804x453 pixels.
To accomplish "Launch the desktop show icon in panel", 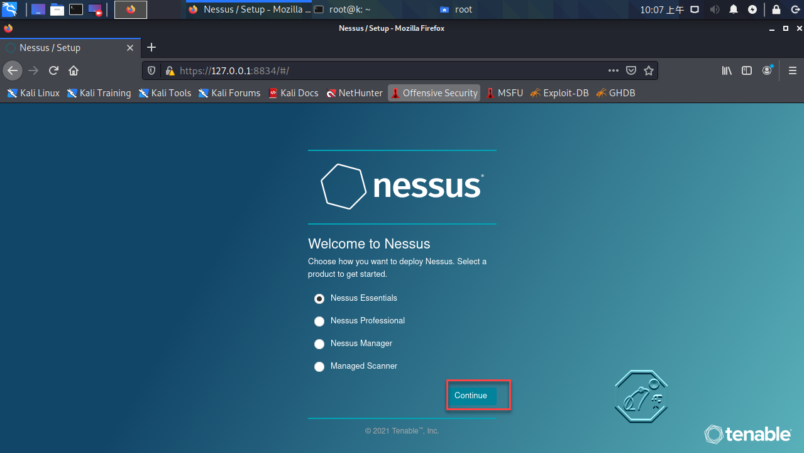I will 38,9.
